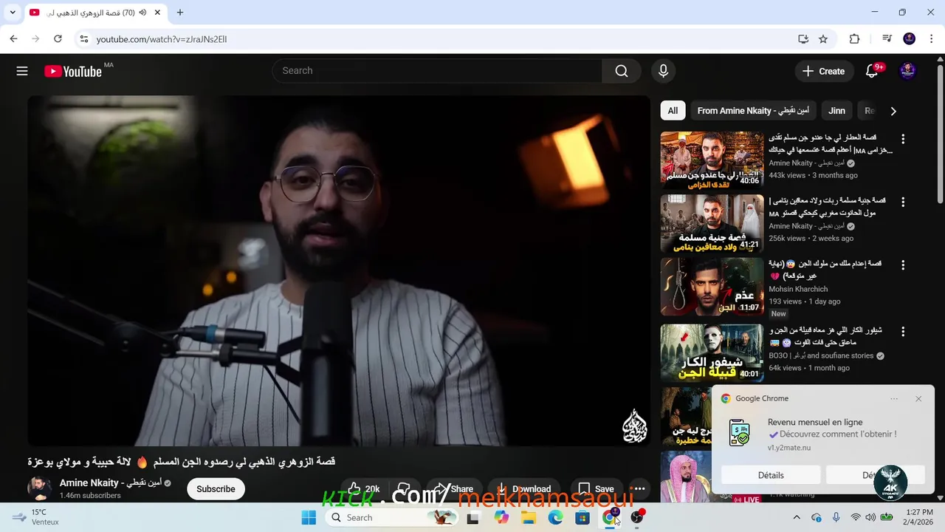Like the video with 20k thumbs-up
Screen dimensions: 945x532
click(x=365, y=488)
